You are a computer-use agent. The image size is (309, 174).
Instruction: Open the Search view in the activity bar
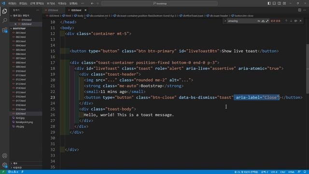(4, 20)
